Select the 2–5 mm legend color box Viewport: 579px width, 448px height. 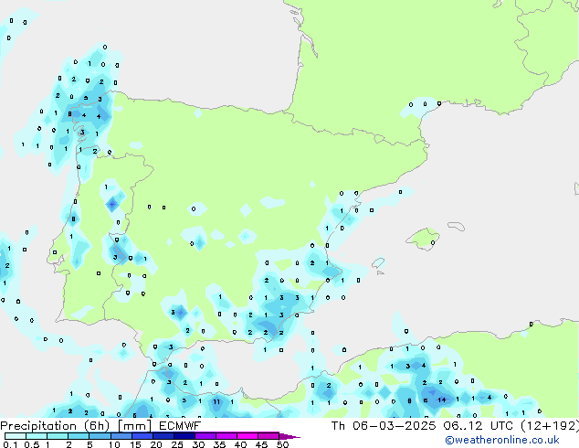tap(79, 436)
